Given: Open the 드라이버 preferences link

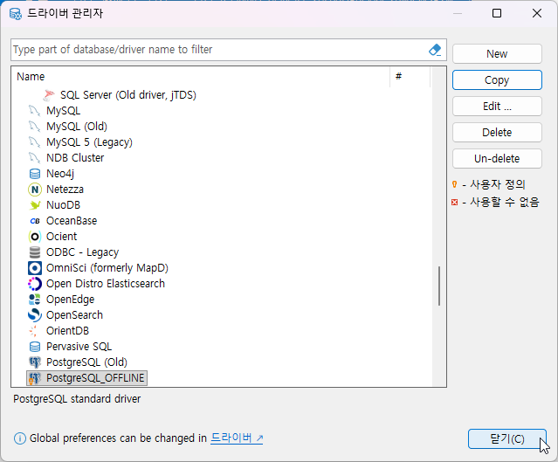Looking at the screenshot, I should pyautogui.click(x=237, y=438).
